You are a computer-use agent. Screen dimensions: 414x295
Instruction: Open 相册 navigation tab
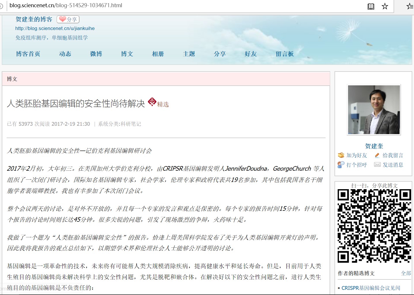pos(158,54)
